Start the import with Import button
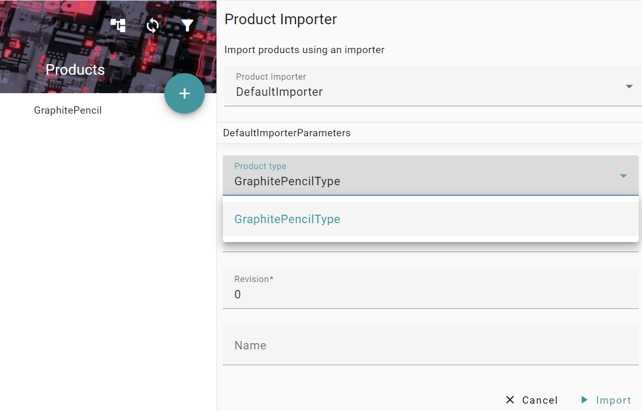642x411 pixels. point(605,400)
